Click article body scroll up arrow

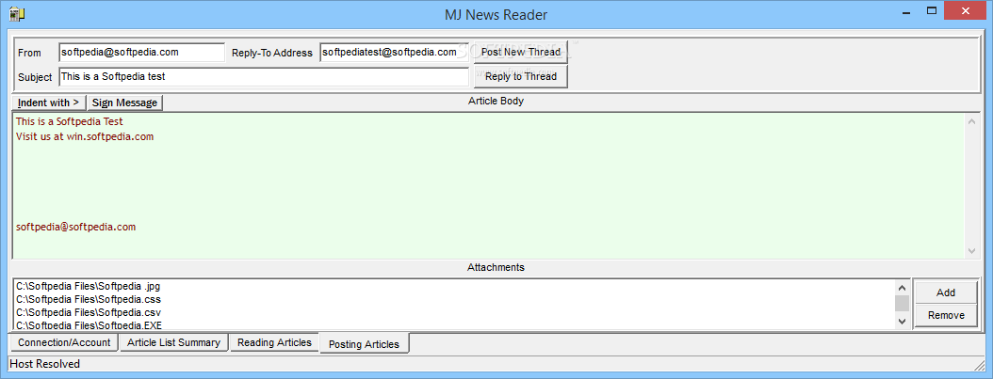tap(972, 121)
